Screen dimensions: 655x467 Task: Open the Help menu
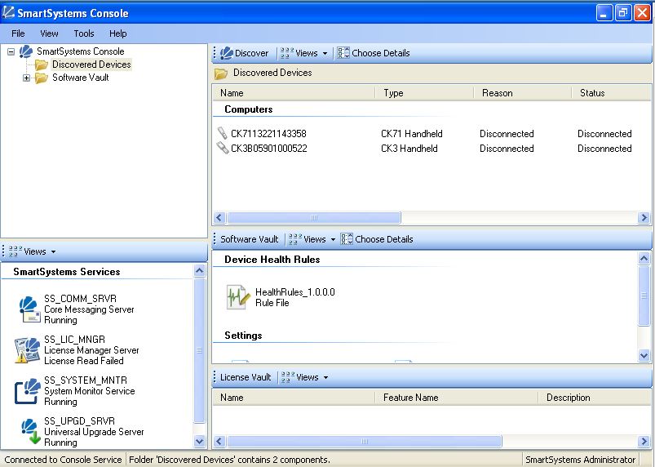(x=118, y=33)
